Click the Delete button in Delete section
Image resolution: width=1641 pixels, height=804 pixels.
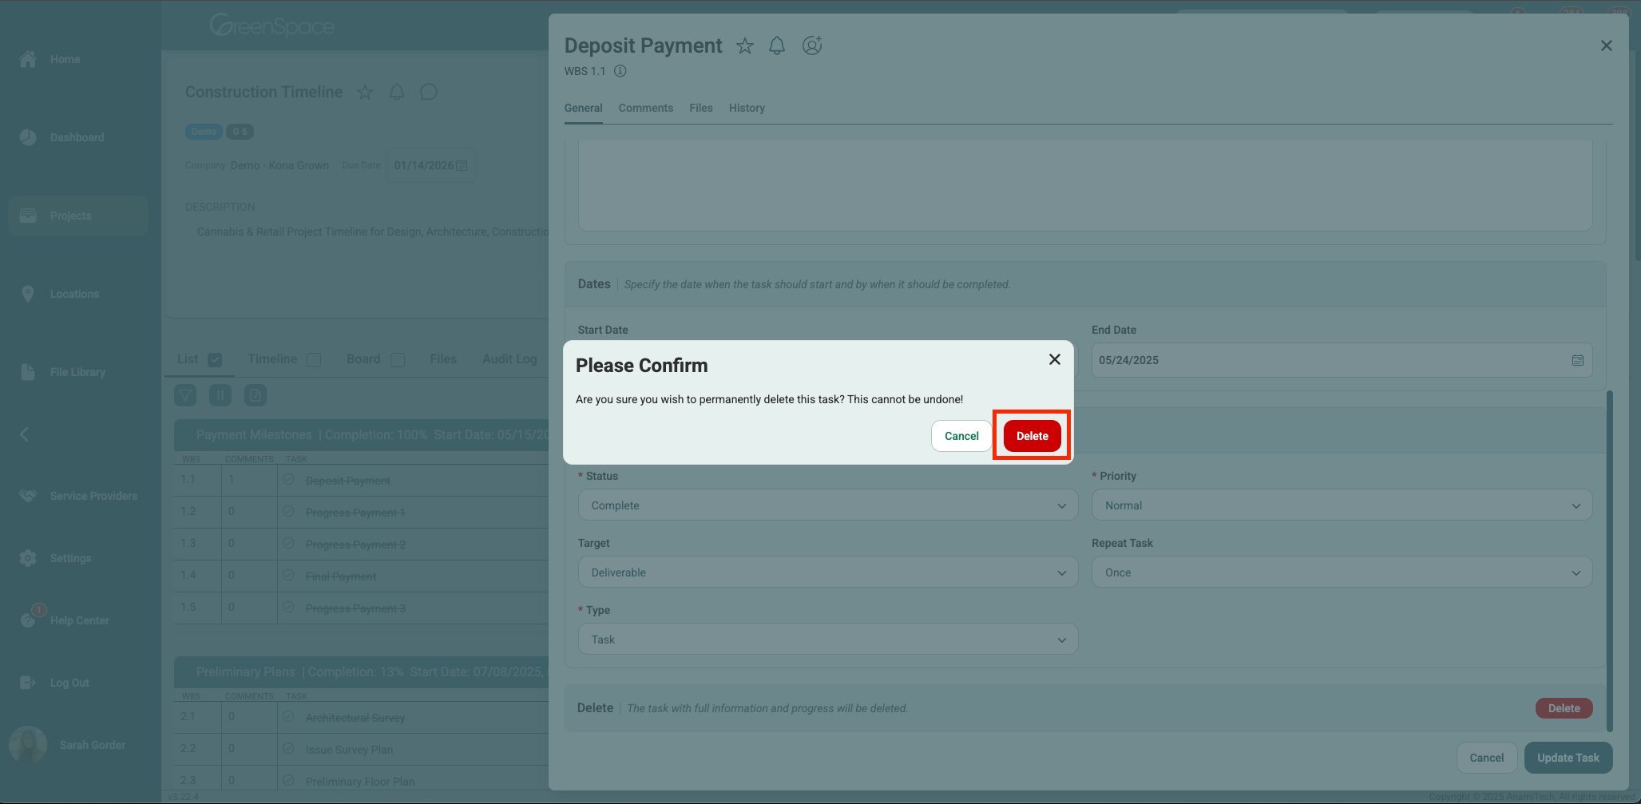[1564, 708]
